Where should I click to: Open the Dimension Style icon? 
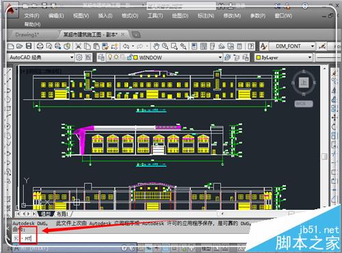pos(322,46)
